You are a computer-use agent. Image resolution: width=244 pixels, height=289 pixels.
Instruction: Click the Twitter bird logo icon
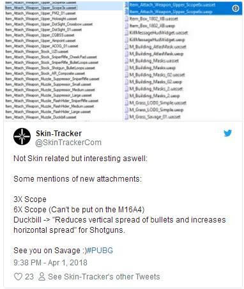(227, 133)
